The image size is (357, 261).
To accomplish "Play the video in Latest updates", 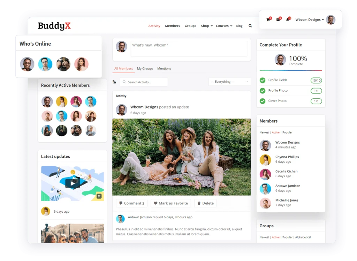I will click(x=73, y=183).
